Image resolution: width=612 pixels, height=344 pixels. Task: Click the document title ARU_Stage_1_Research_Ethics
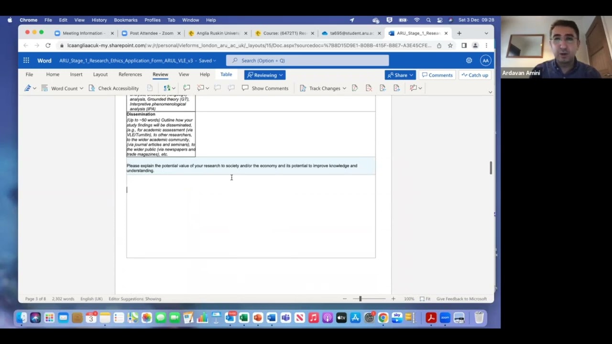[x=126, y=61]
